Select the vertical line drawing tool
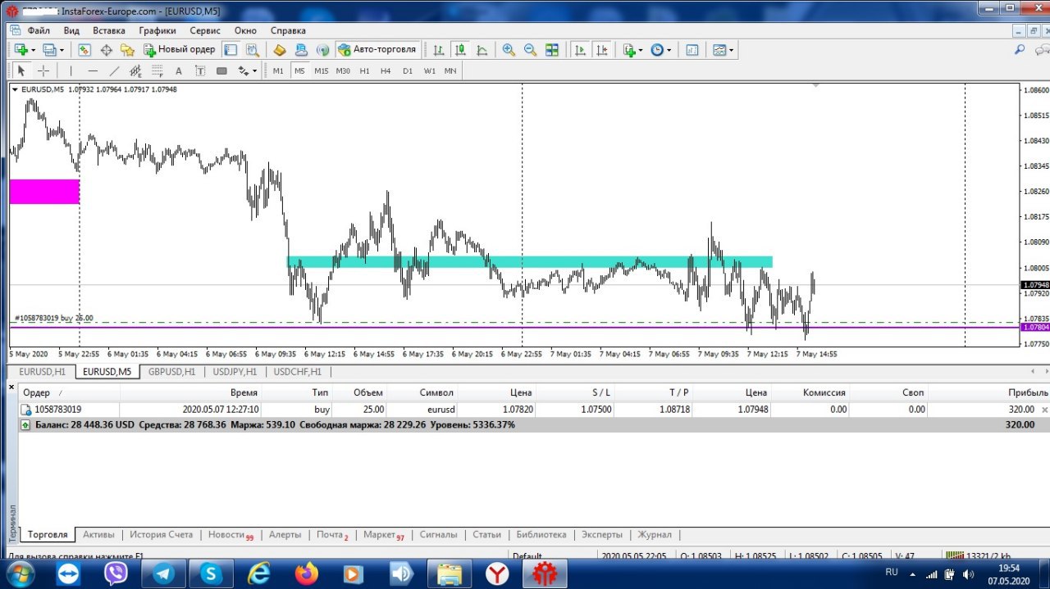This screenshot has width=1050, height=589. tap(71, 71)
